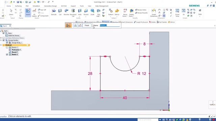Open the Style gallery icon
Viewport: 216px width, 121px height.
tap(200, 10)
